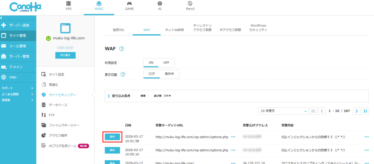The width and height of the screenshot is (374, 164).
Task: Jump to last page of log results
Action: (365, 111)
